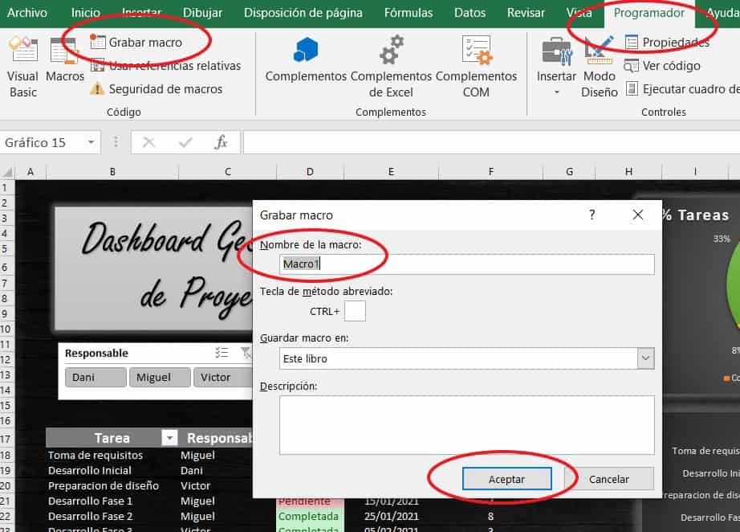Screen dimensions: 740x532
Task: Select Dani in Responsable slicer
Action: (x=96, y=378)
